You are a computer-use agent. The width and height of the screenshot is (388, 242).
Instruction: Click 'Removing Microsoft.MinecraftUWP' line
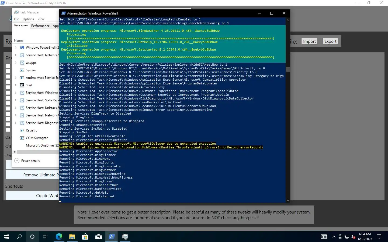pyautogui.click(x=88, y=185)
